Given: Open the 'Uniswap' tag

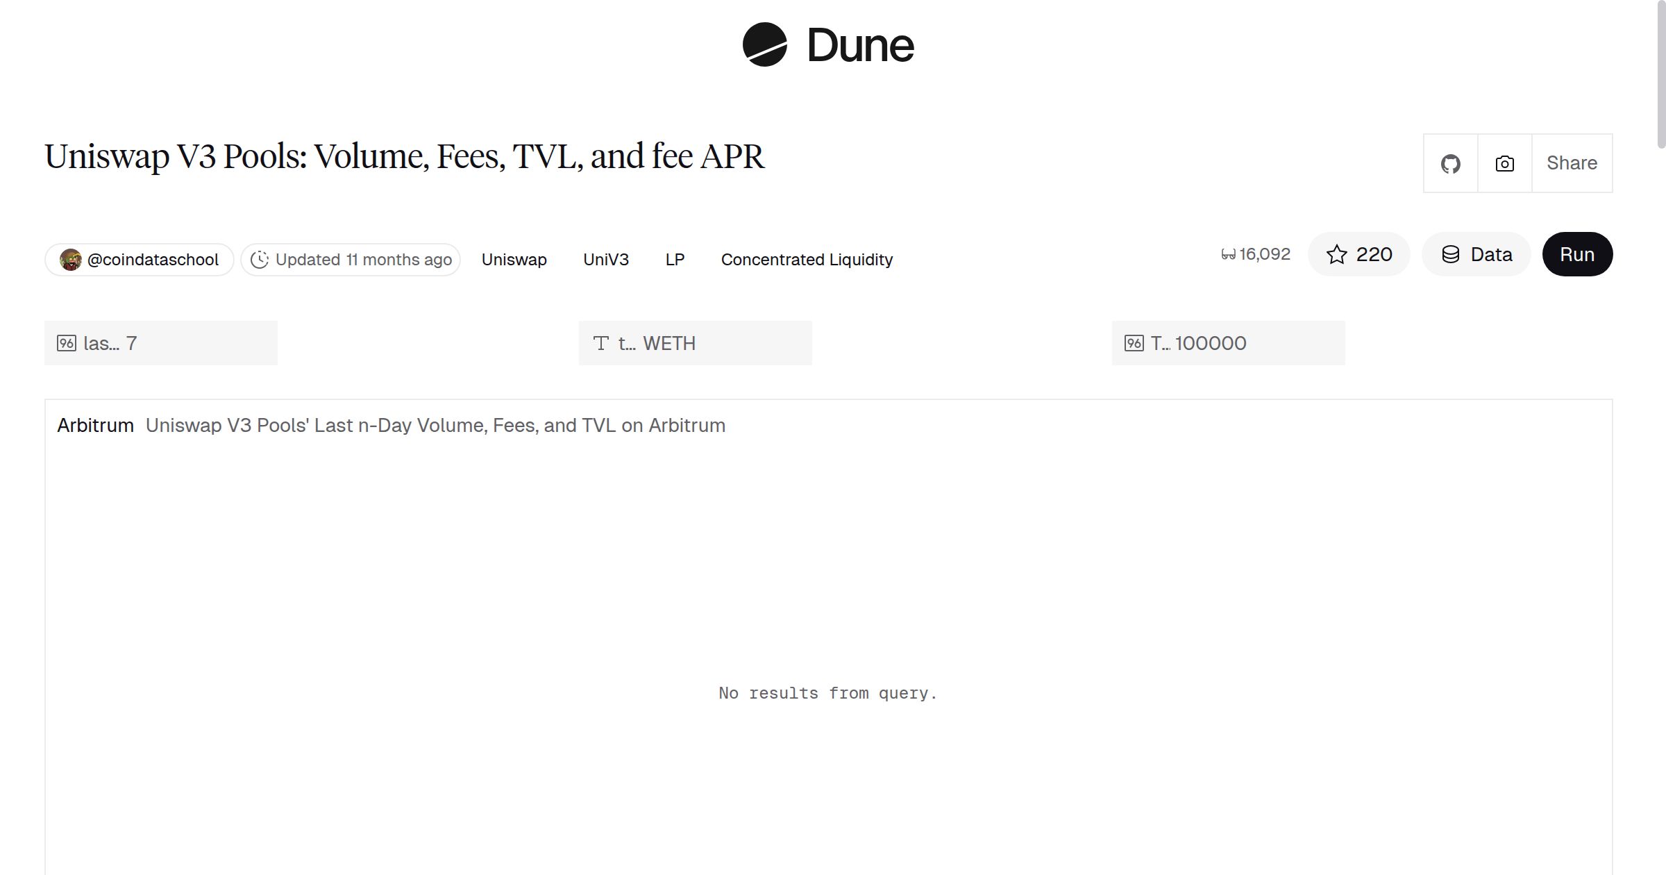Looking at the screenshot, I should [514, 259].
